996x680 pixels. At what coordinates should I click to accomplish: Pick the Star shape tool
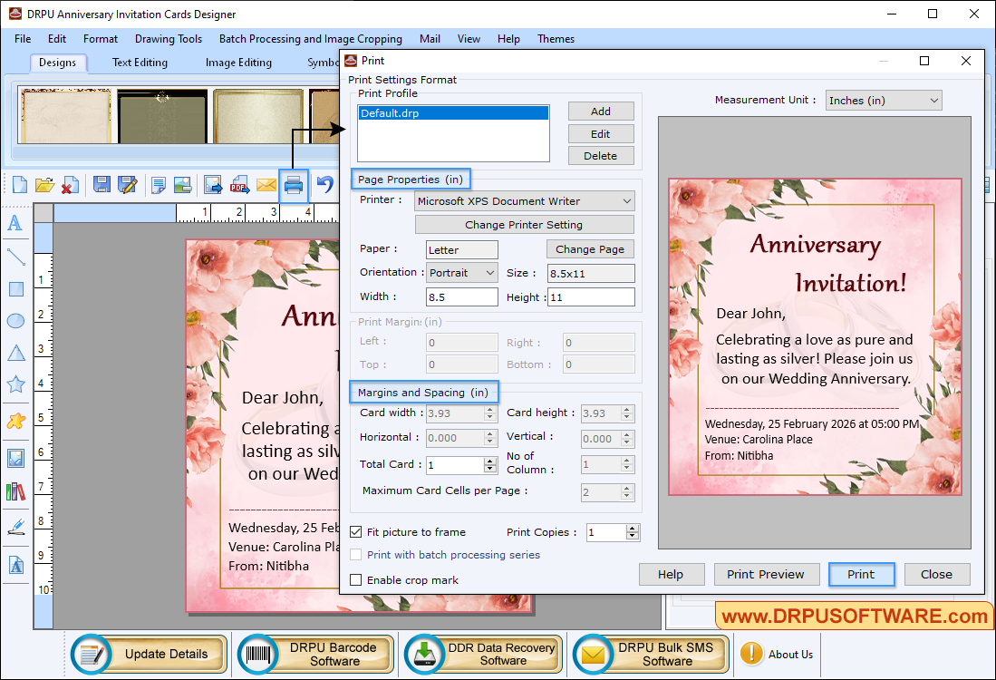click(x=15, y=384)
